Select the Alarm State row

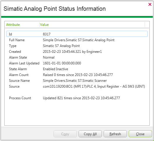pos(77,57)
